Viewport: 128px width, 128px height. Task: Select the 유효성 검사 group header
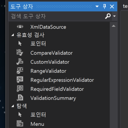pos(30,35)
